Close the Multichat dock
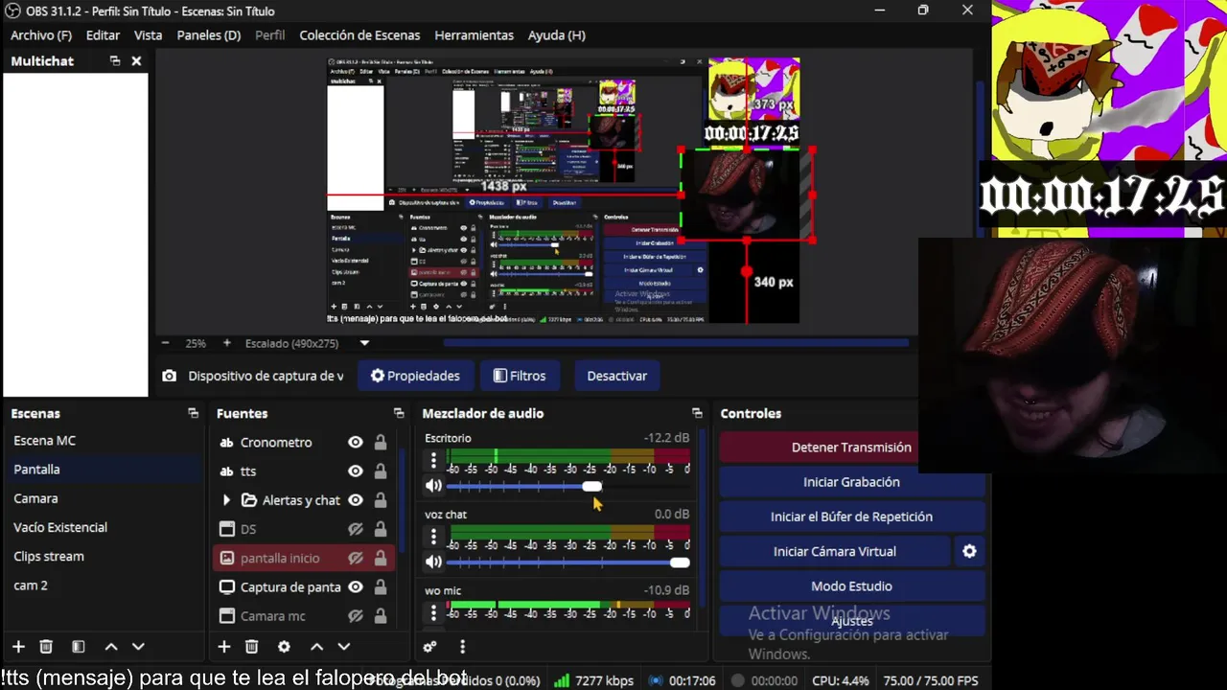 pos(136,60)
